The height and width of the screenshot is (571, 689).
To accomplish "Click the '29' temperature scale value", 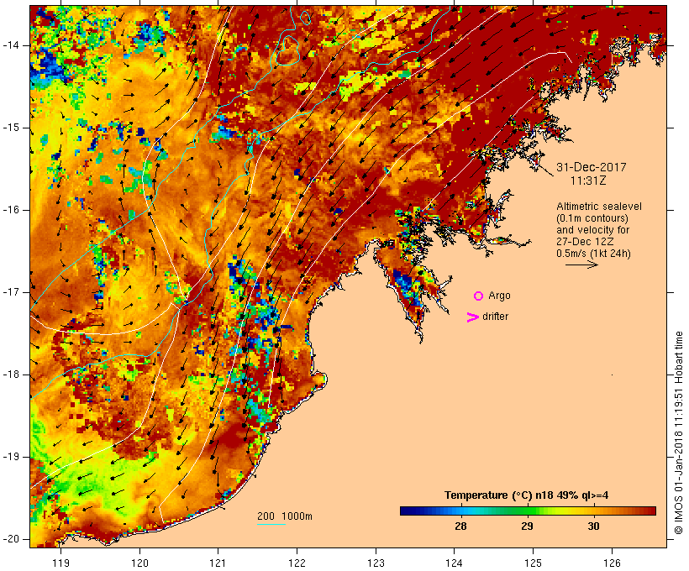I will tap(528, 526).
